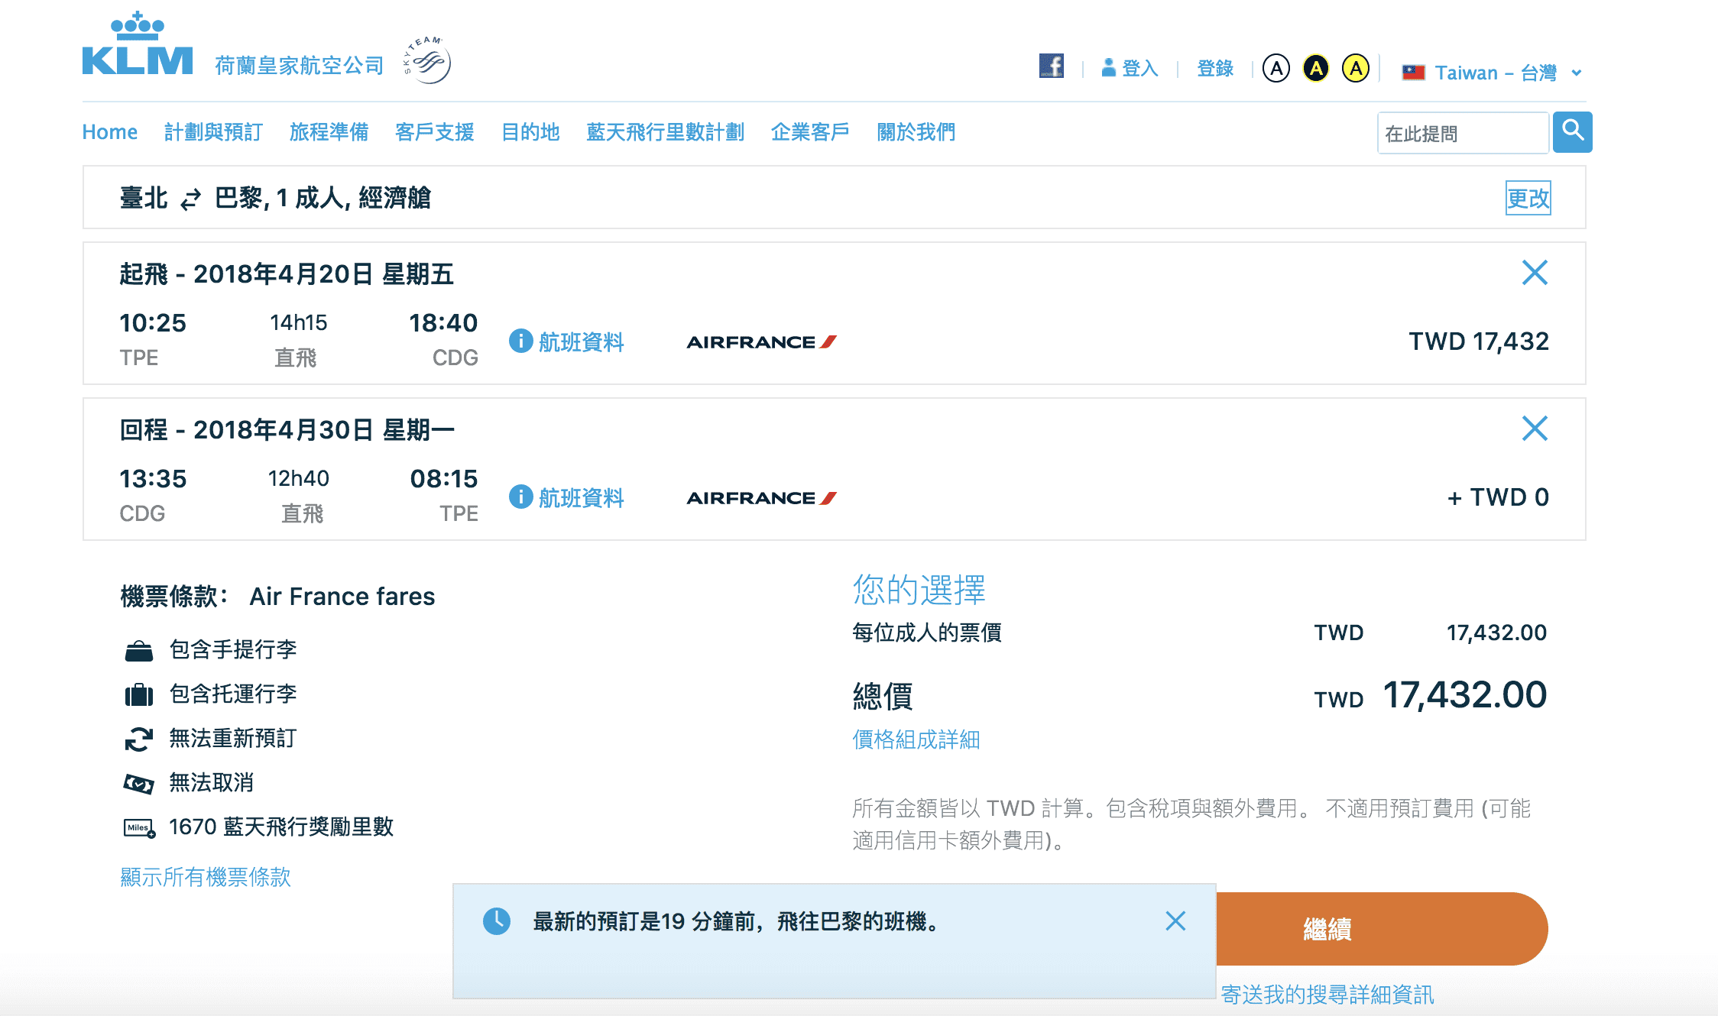This screenshot has width=1718, height=1016.
Task: Focus the 在此提問 search field
Action: pos(1463,133)
